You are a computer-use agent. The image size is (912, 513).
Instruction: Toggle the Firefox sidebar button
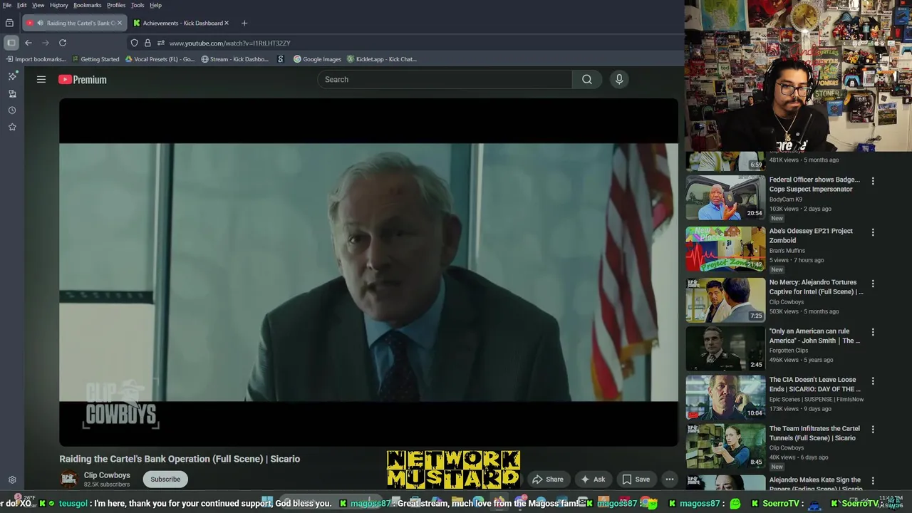tap(11, 43)
